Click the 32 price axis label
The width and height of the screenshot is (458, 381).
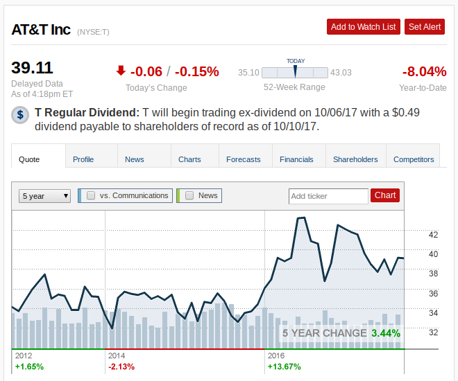coord(433,333)
